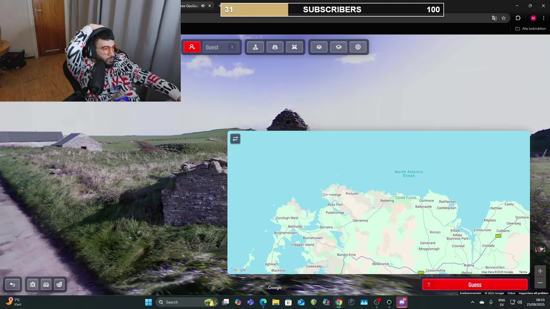Click the bug report icon
The width and height of the screenshot is (550, 309).
(x=33, y=285)
